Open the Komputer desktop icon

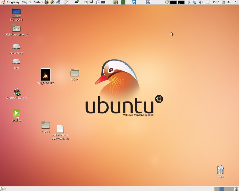coord(16,15)
